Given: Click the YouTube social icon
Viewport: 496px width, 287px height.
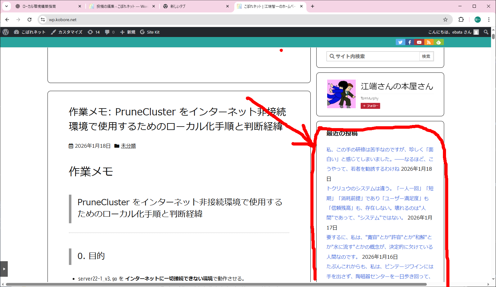Looking at the screenshot, I should tap(419, 42).
